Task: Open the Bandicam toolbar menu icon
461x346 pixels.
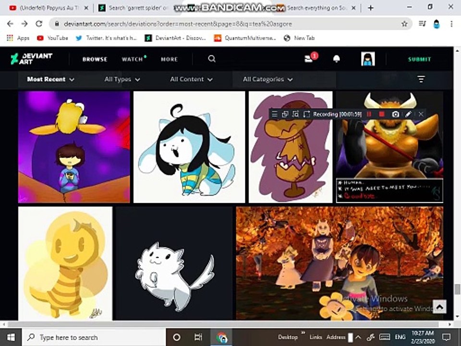Action: coord(274,114)
